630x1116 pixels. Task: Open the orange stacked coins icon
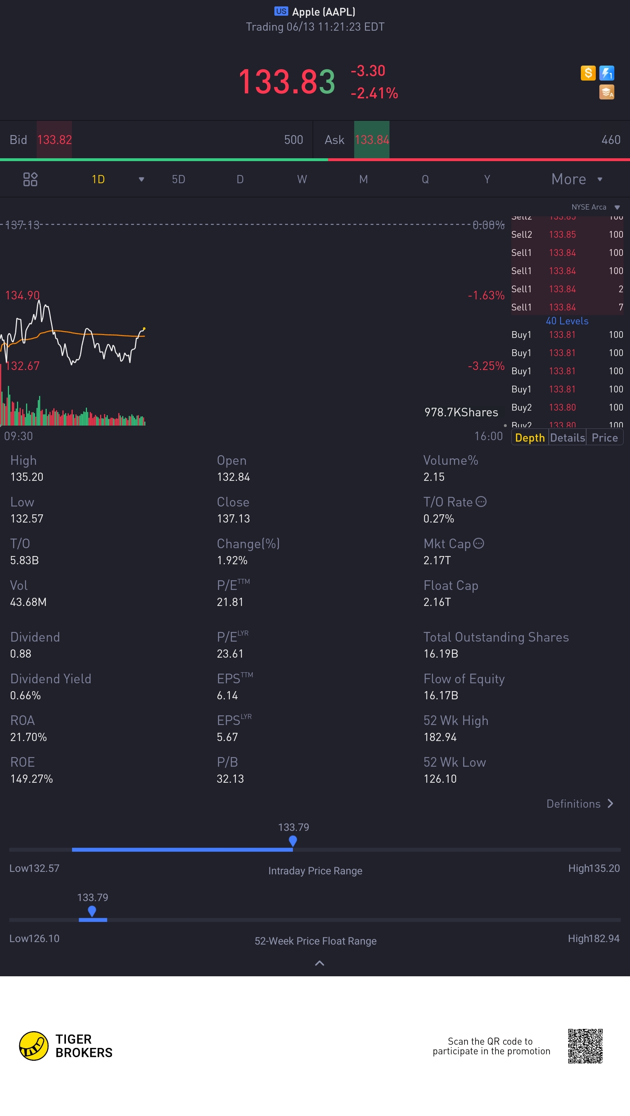click(606, 92)
